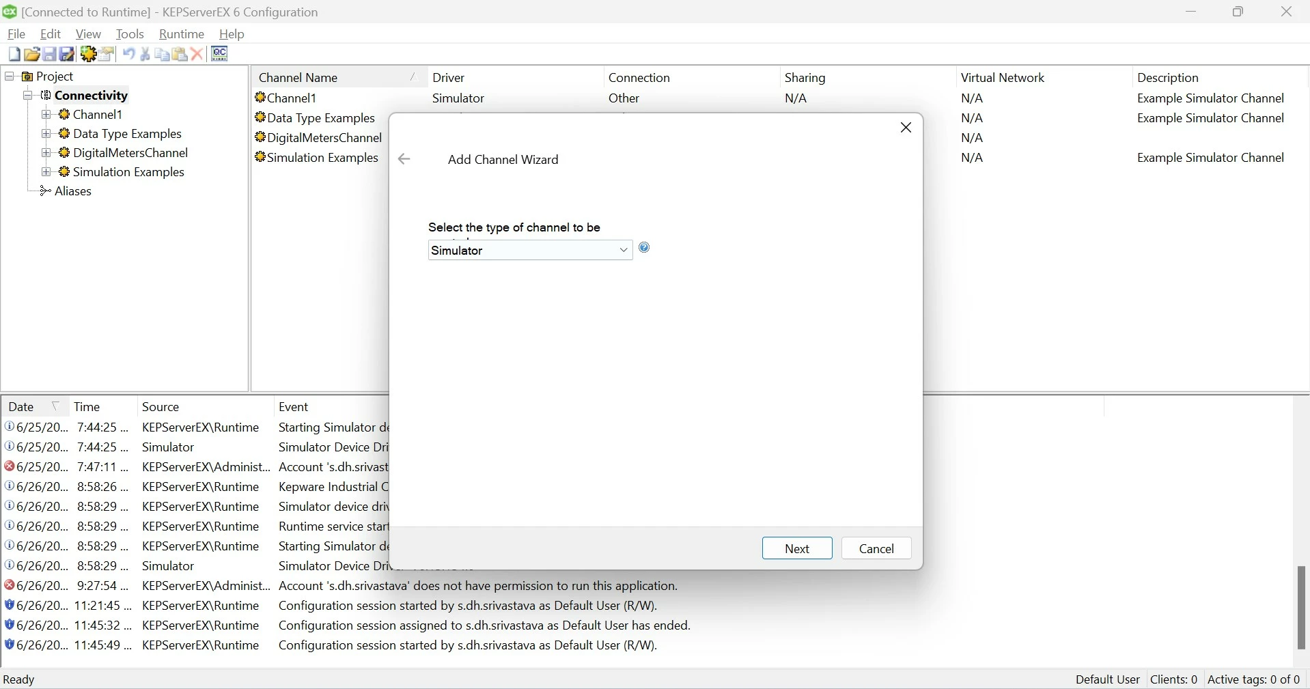The height and width of the screenshot is (689, 1310).
Task: Click the Open Project folder icon
Action: (31, 55)
